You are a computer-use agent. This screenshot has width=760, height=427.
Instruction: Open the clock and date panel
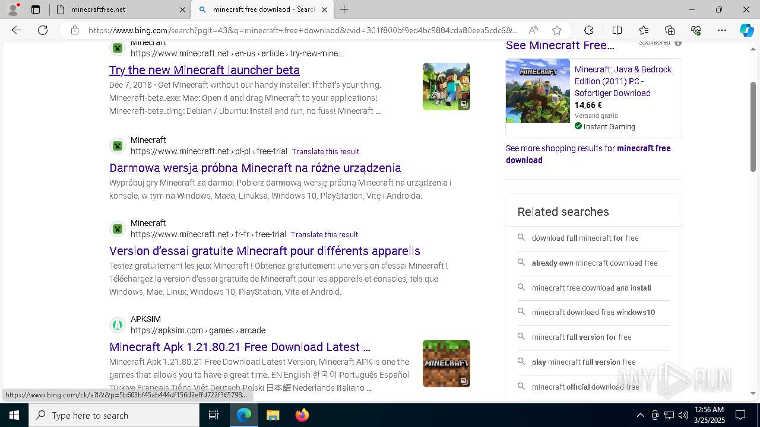[x=709, y=415]
